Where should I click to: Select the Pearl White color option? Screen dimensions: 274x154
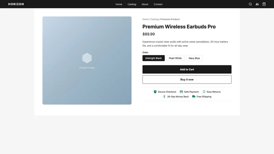(175, 58)
